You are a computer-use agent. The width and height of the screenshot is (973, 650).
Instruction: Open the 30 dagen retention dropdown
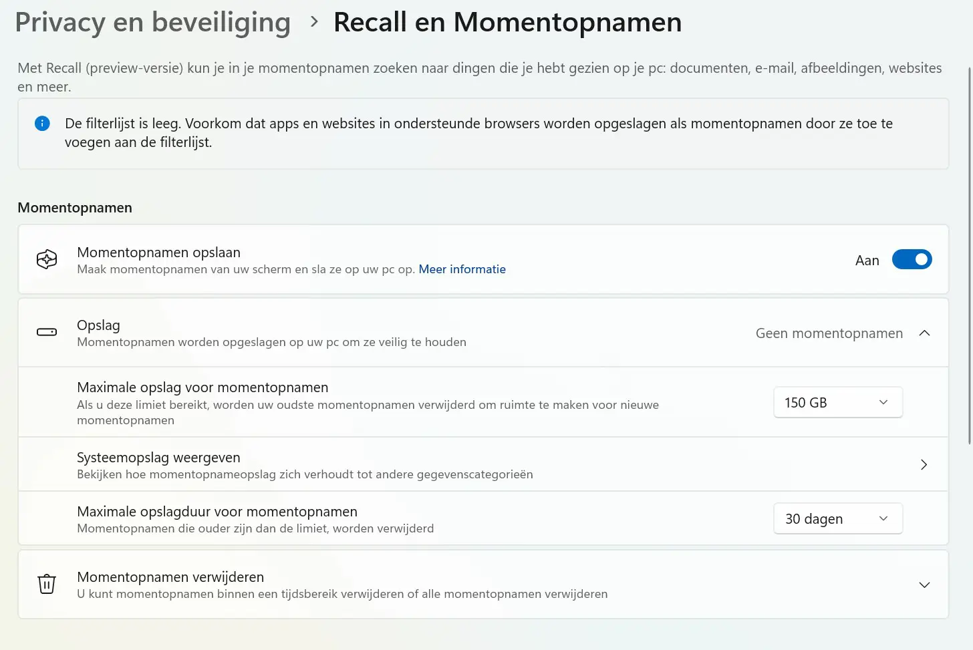pos(838,518)
